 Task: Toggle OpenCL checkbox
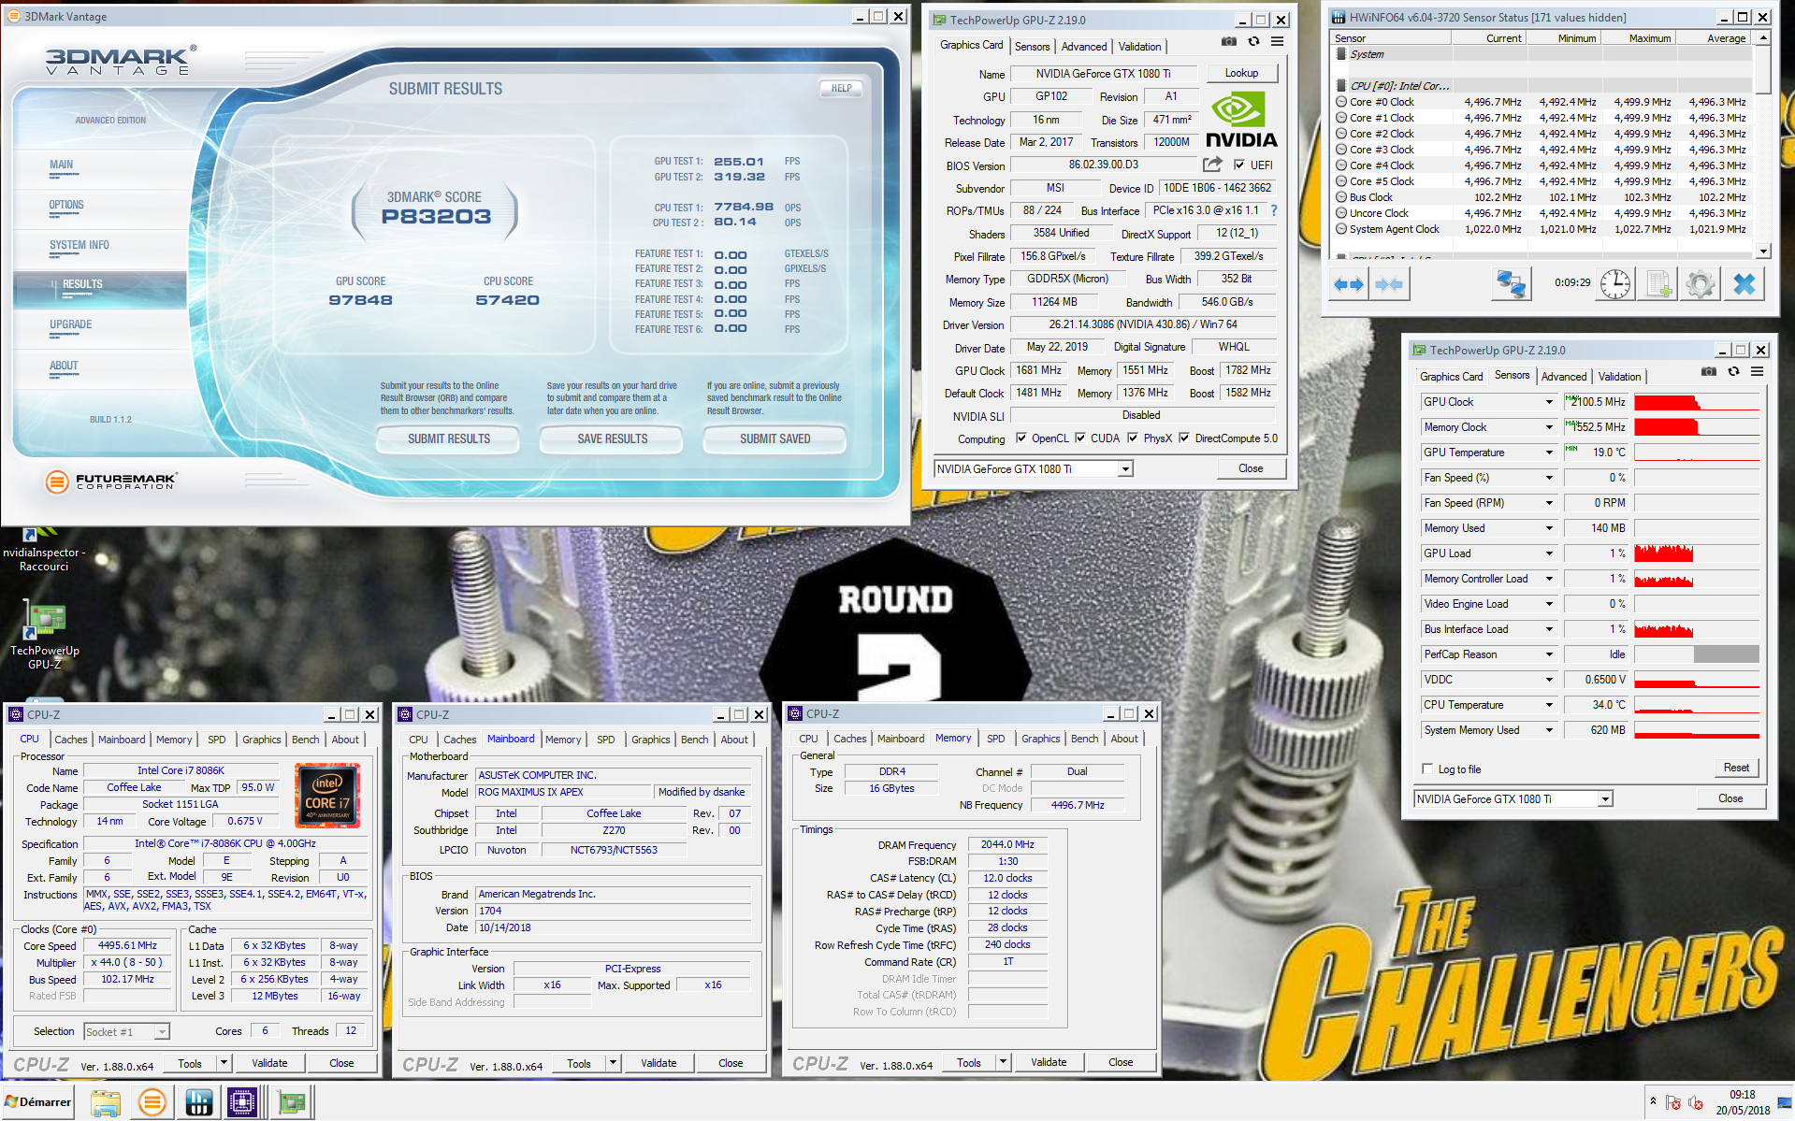click(x=1021, y=438)
